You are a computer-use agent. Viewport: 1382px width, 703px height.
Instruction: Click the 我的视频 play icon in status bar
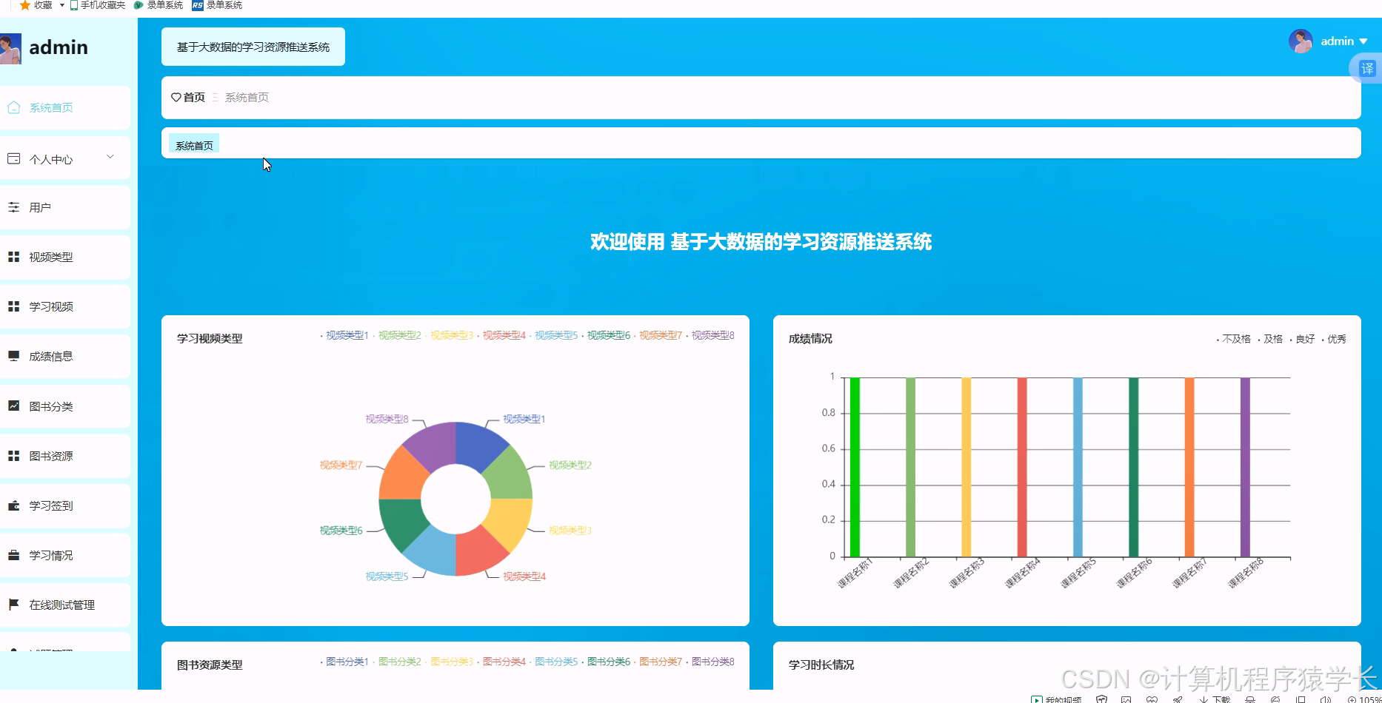pos(1037,699)
